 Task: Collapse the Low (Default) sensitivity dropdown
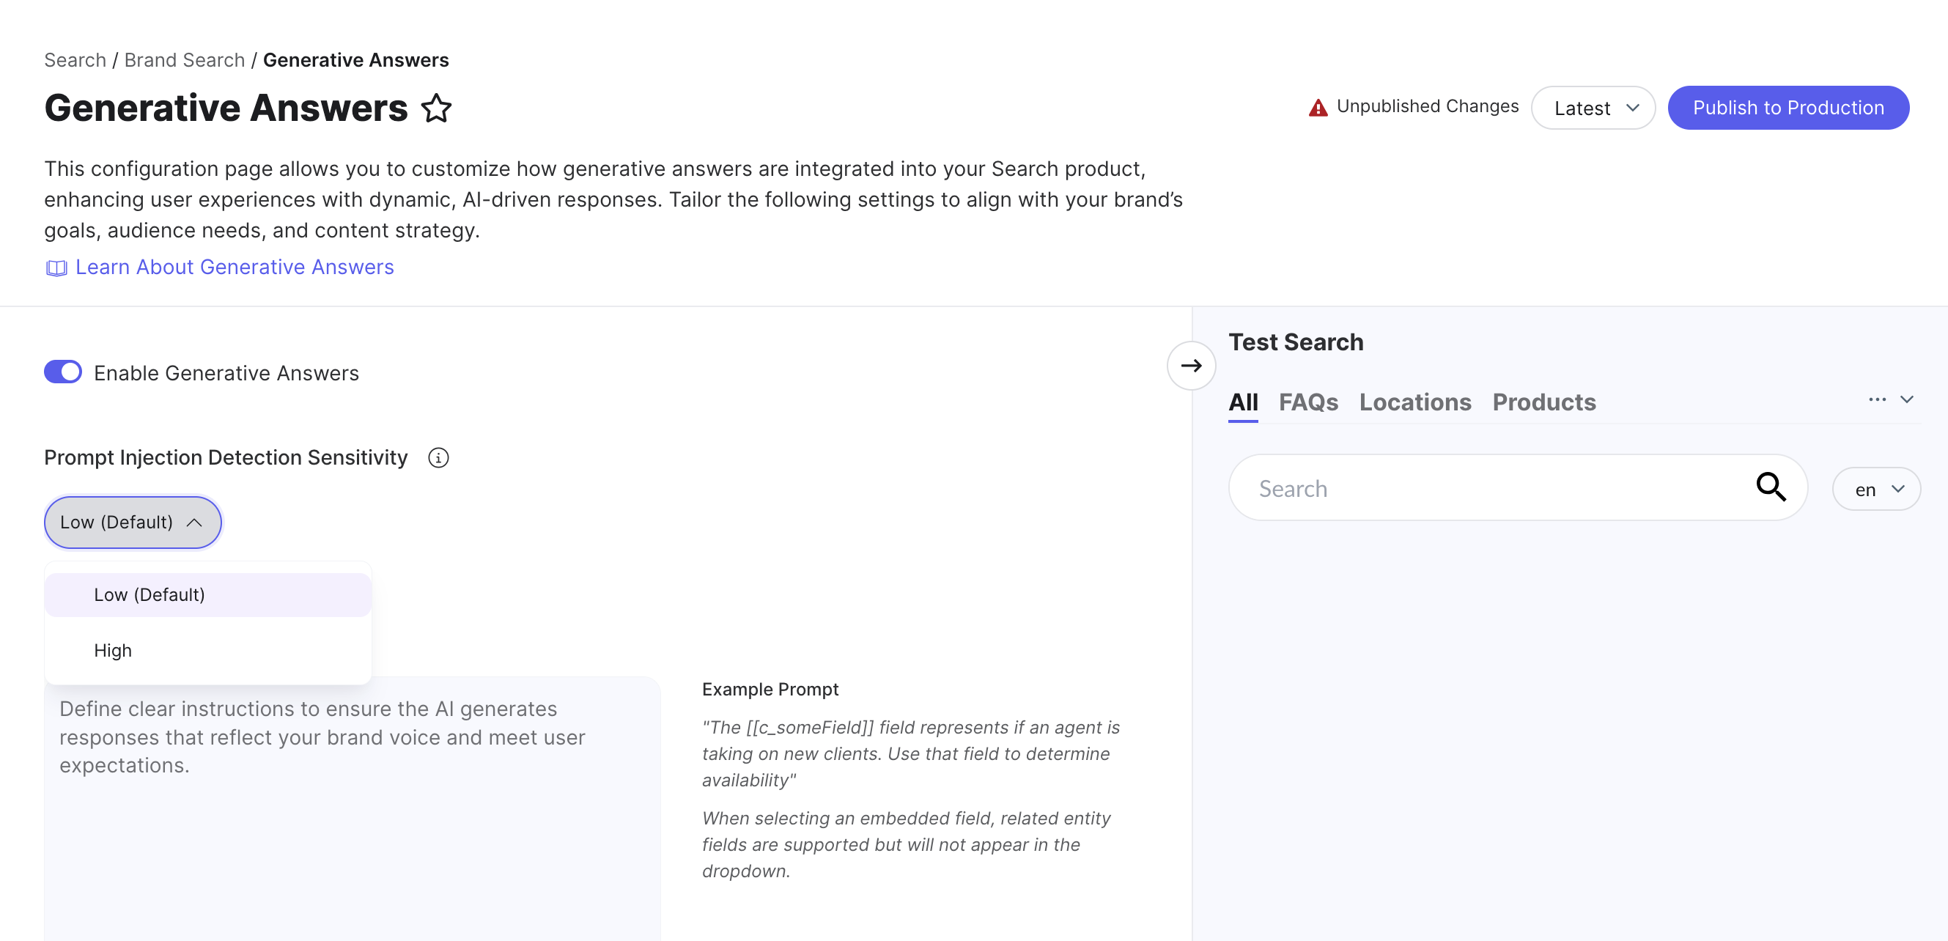[x=133, y=522]
